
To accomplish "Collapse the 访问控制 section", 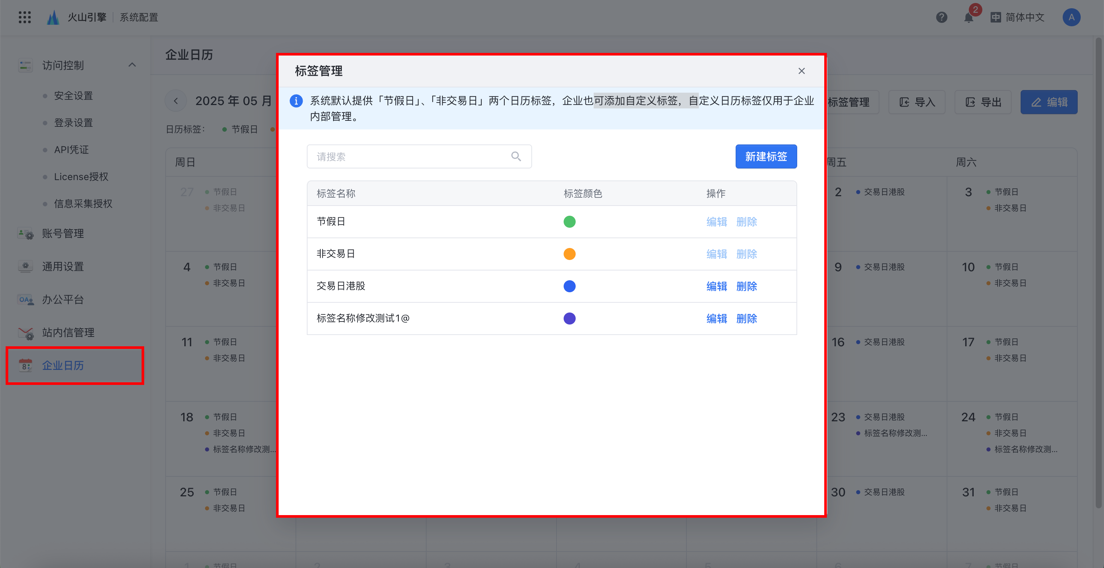I will [x=132, y=65].
